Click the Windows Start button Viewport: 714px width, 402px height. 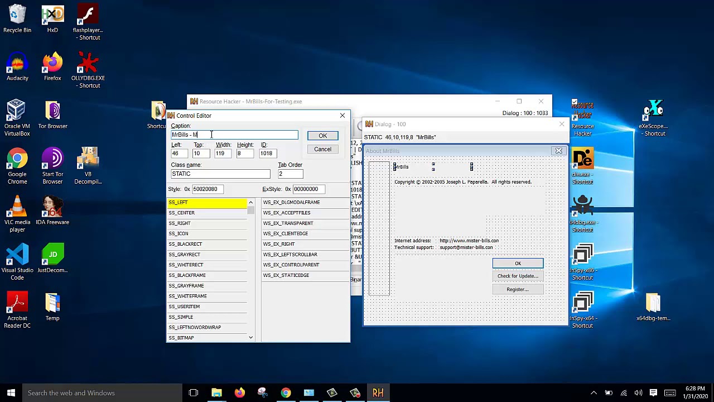[x=11, y=393]
